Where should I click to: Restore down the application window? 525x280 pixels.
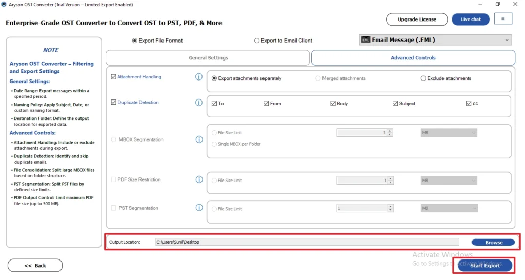497,4
